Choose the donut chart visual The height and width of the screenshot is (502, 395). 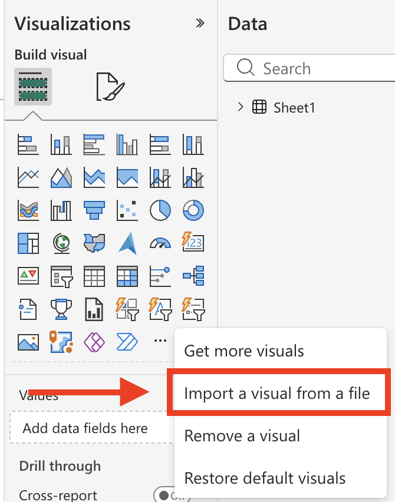[193, 209]
